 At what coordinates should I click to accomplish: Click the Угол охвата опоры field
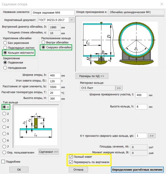[x=55, y=81]
